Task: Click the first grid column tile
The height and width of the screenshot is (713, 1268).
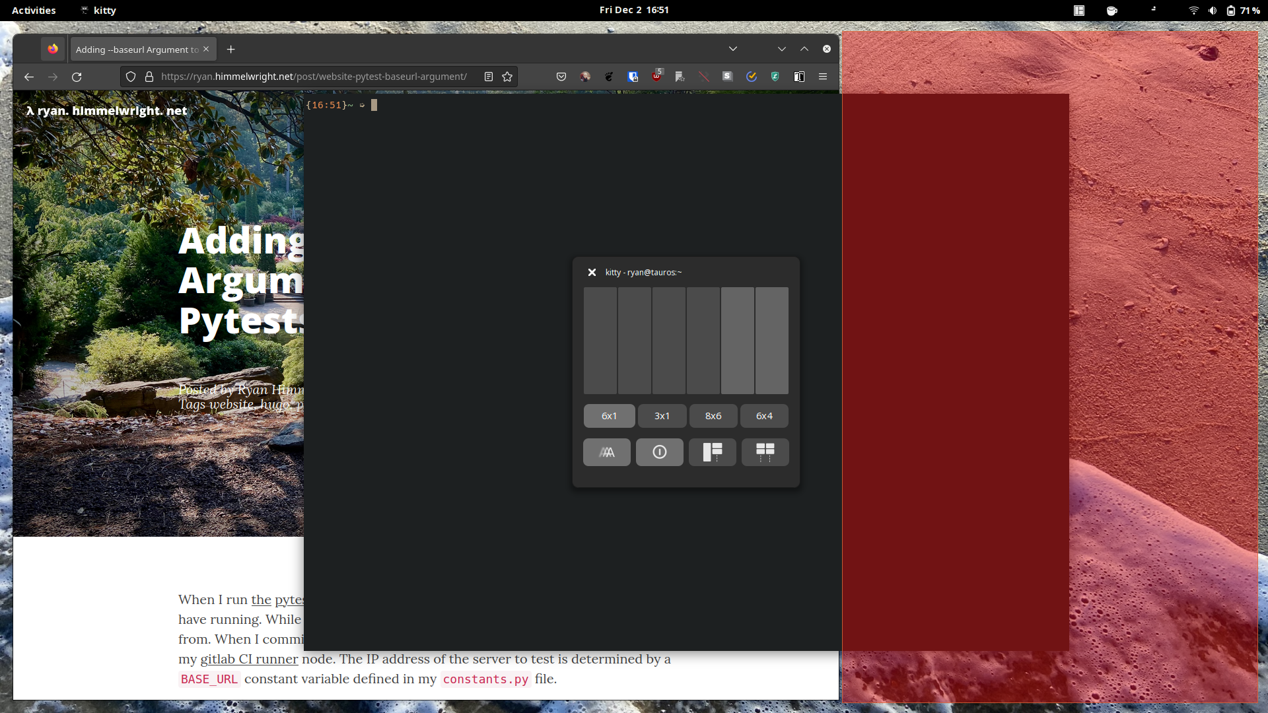Action: click(x=600, y=341)
